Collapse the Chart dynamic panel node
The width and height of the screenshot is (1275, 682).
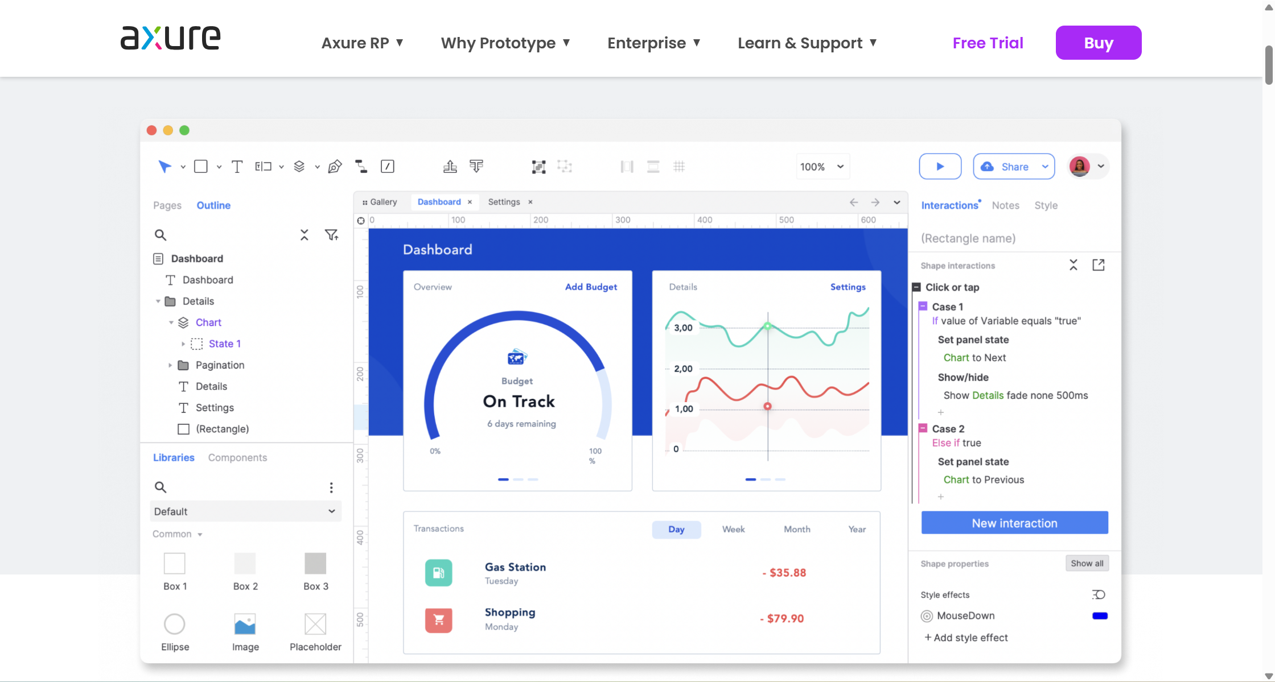(x=171, y=323)
